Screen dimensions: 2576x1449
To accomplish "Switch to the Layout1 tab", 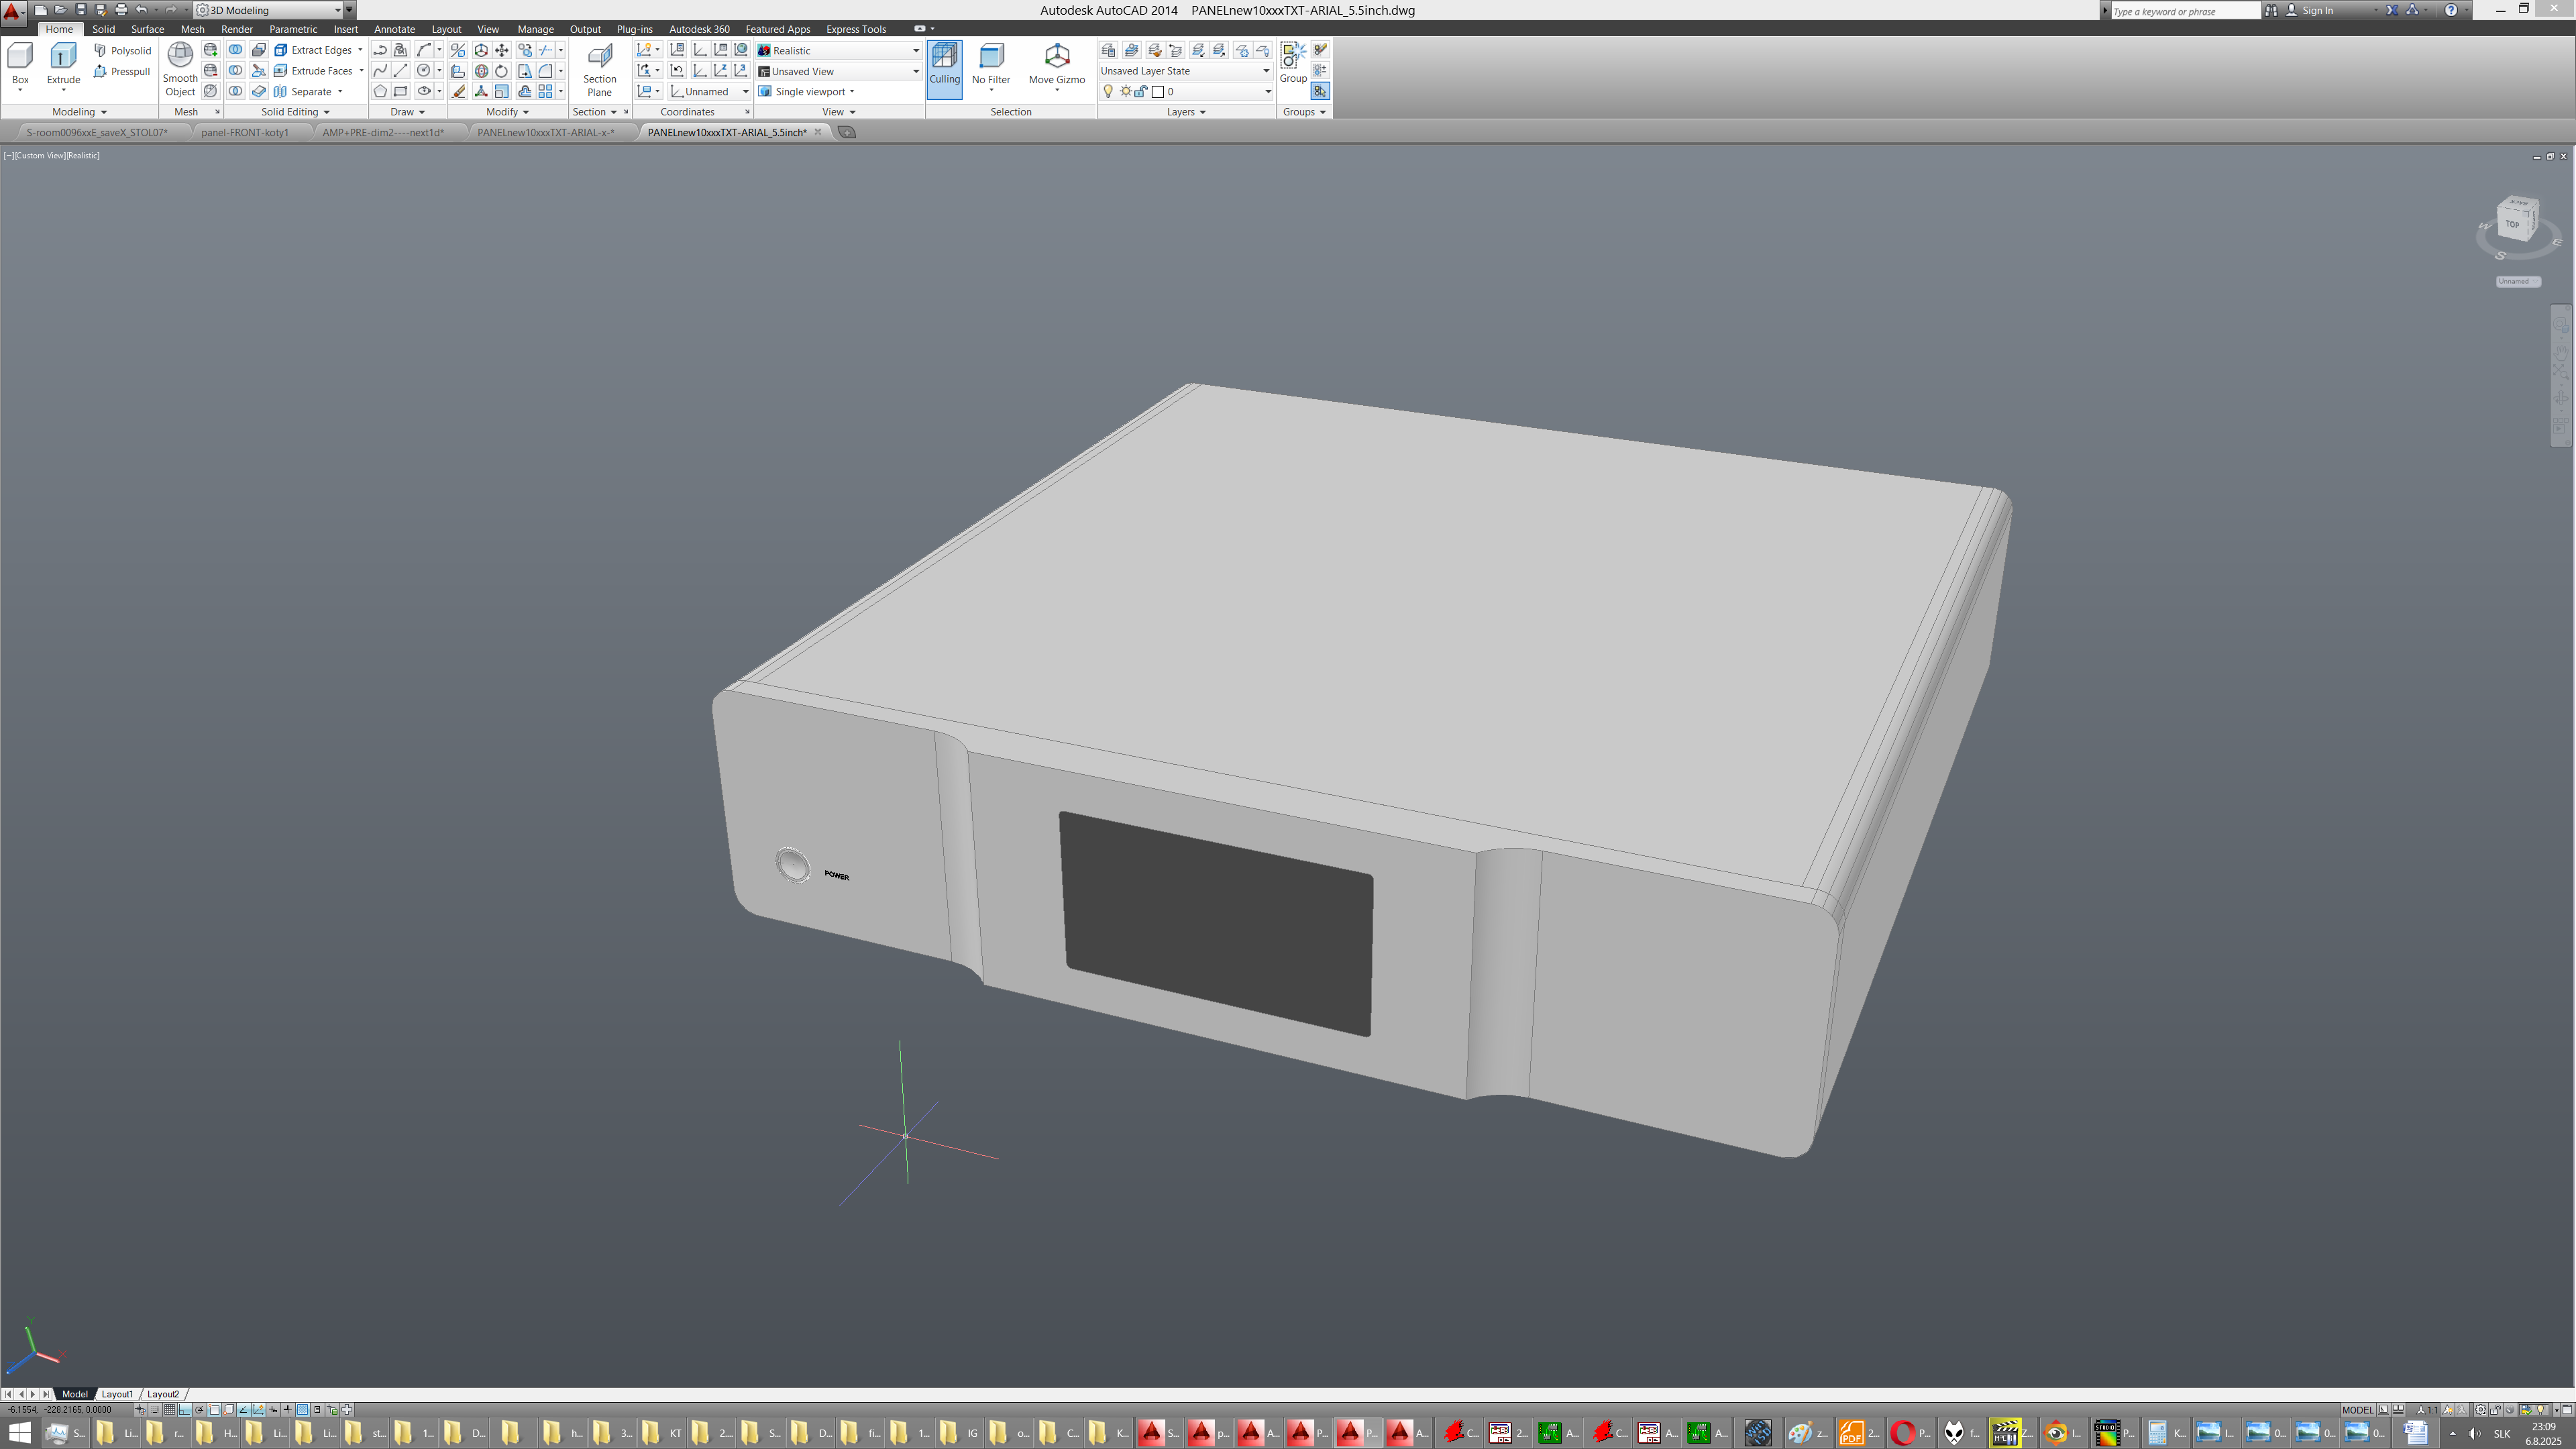I will 117,1394.
